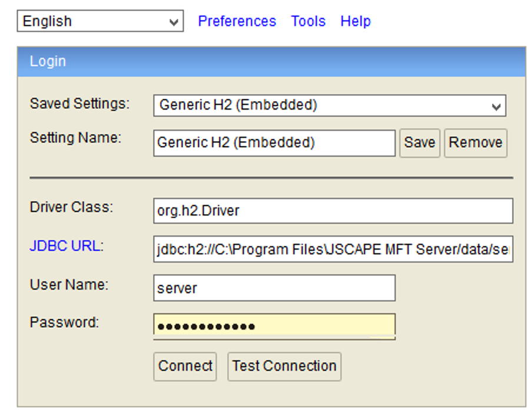Connect to the database

tap(185, 367)
